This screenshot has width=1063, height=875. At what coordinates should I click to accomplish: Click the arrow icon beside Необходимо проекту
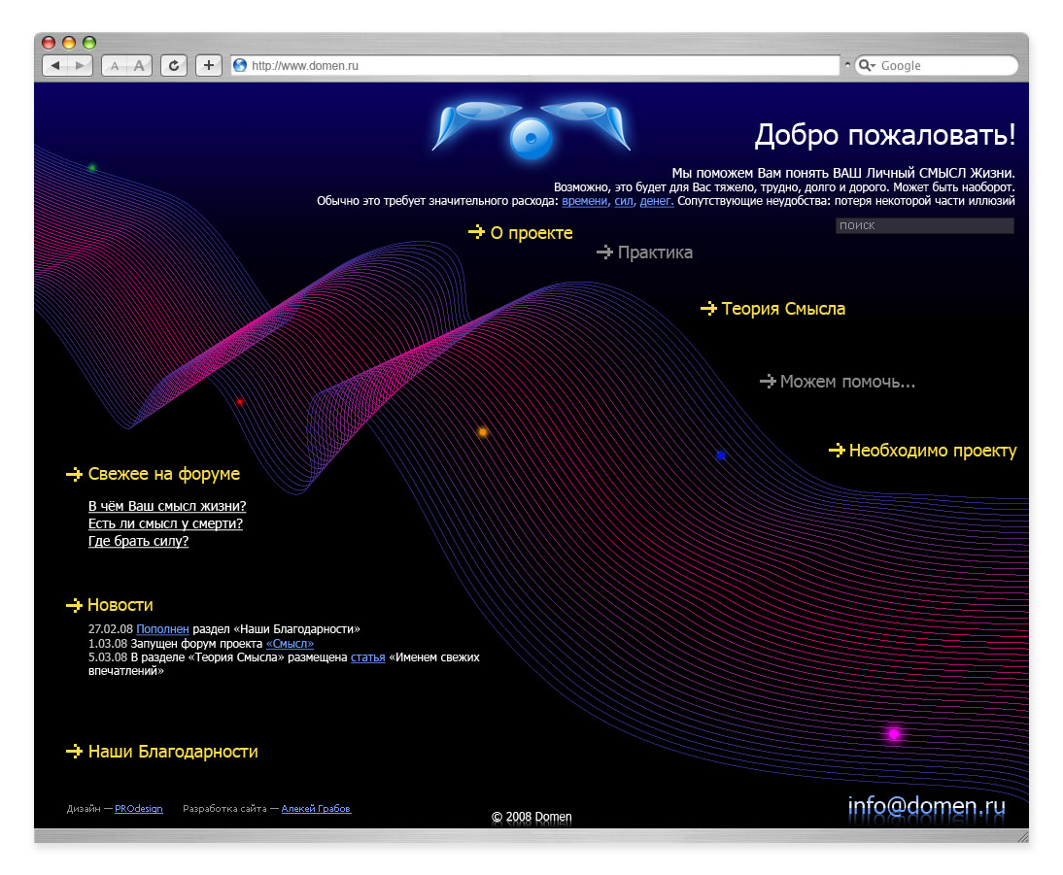pos(838,451)
